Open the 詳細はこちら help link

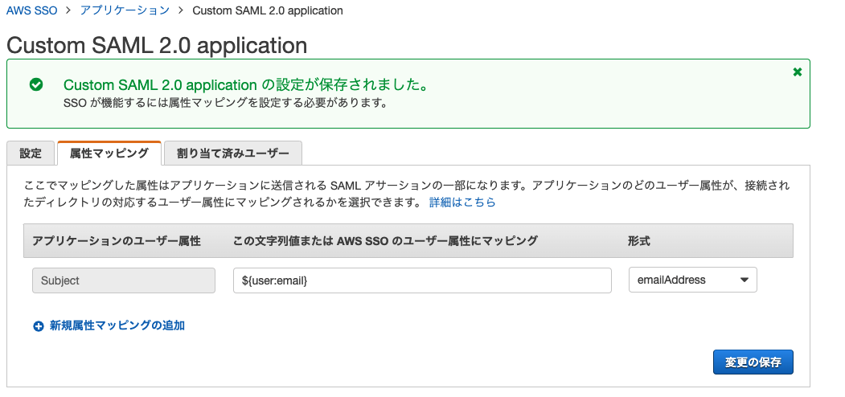click(x=462, y=203)
